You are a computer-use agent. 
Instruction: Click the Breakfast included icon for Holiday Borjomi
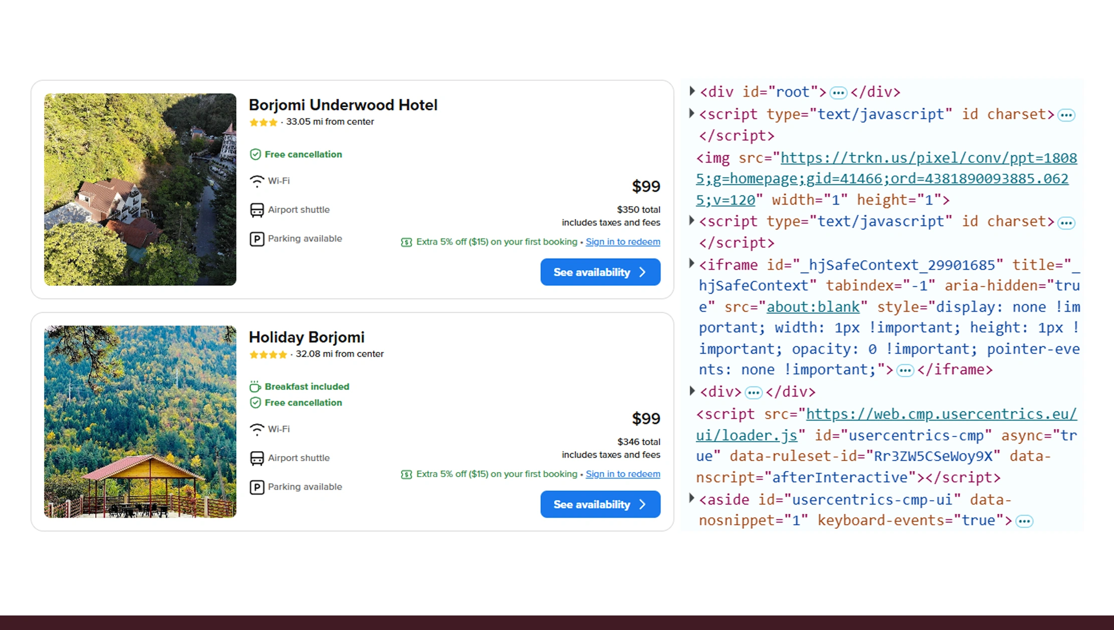256,386
